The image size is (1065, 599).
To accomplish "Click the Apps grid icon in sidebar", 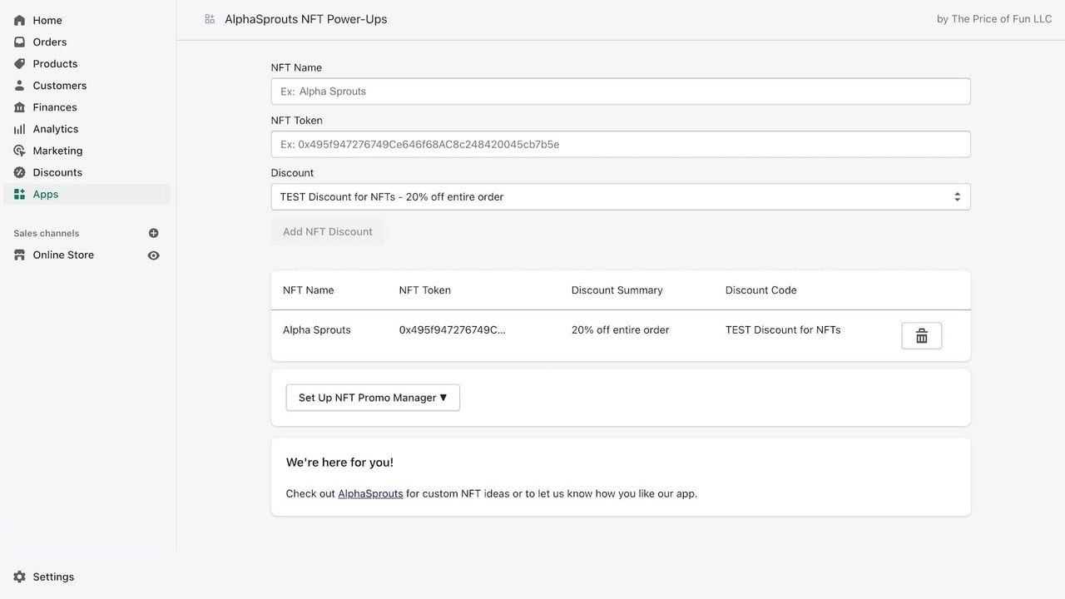I will 19,194.
